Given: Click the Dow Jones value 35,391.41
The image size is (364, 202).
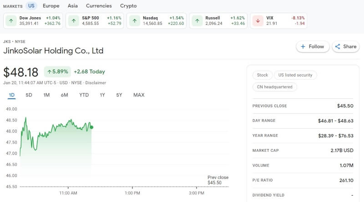Looking at the screenshot, I should coord(29,24).
